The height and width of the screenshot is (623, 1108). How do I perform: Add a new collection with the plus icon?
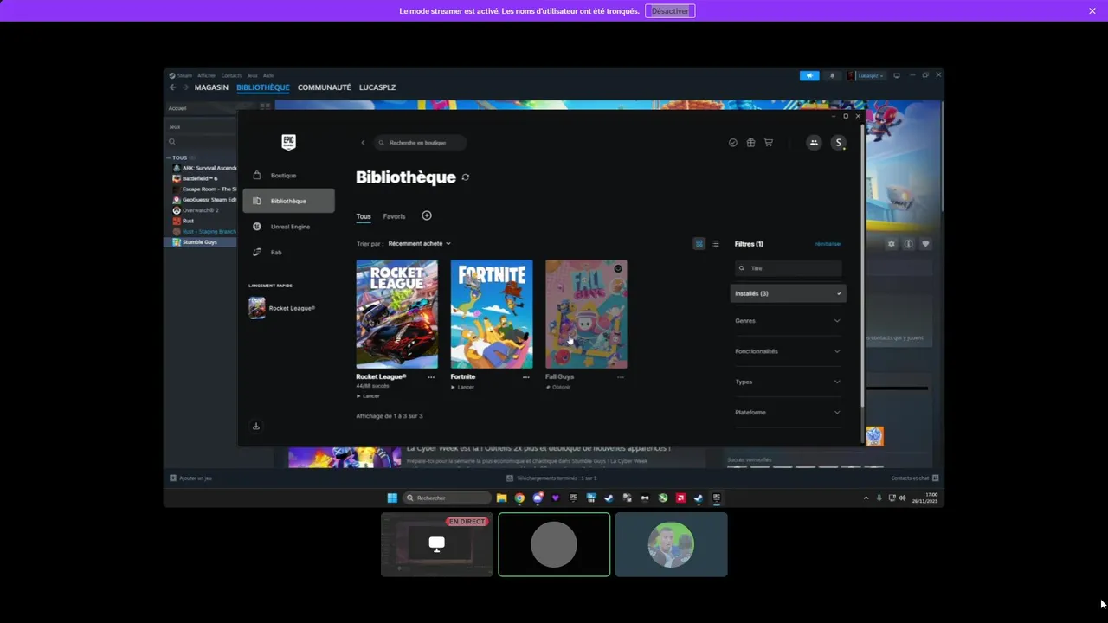427,215
